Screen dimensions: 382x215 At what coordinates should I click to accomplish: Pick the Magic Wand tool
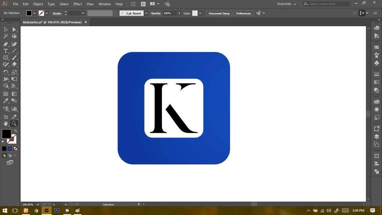(x=6, y=36)
